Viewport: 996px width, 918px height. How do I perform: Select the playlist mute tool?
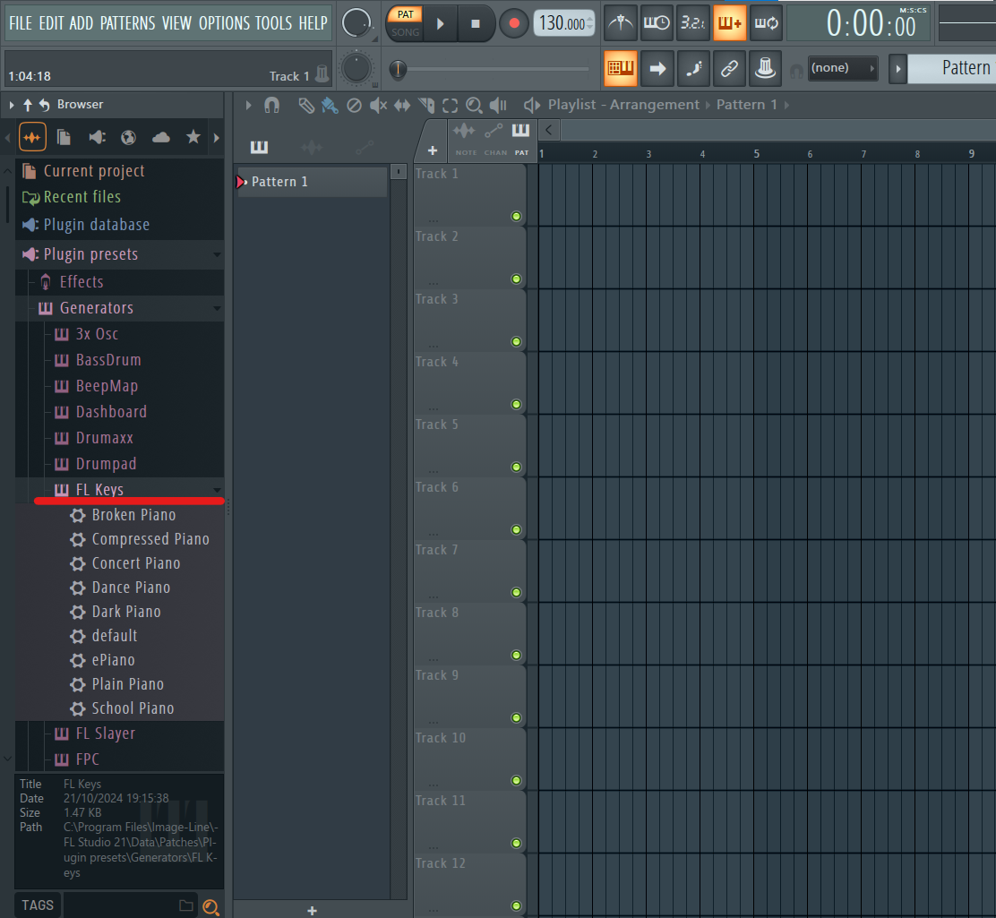378,105
